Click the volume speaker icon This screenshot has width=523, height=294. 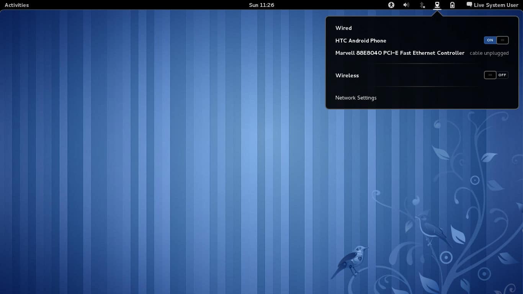406,5
